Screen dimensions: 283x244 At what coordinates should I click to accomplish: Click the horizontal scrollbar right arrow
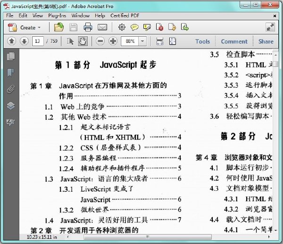[269, 237]
